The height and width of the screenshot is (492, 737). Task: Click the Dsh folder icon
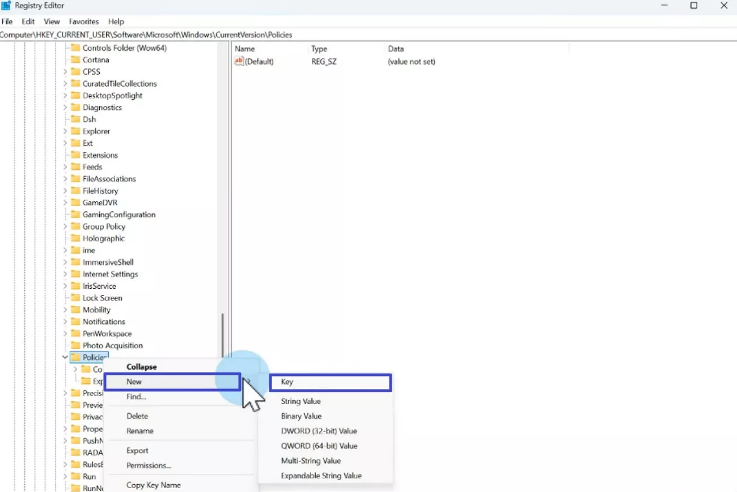click(x=75, y=119)
